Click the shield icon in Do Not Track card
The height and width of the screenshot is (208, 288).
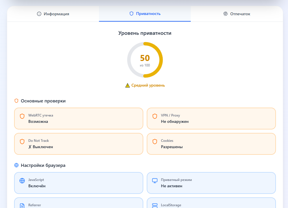(x=22, y=142)
